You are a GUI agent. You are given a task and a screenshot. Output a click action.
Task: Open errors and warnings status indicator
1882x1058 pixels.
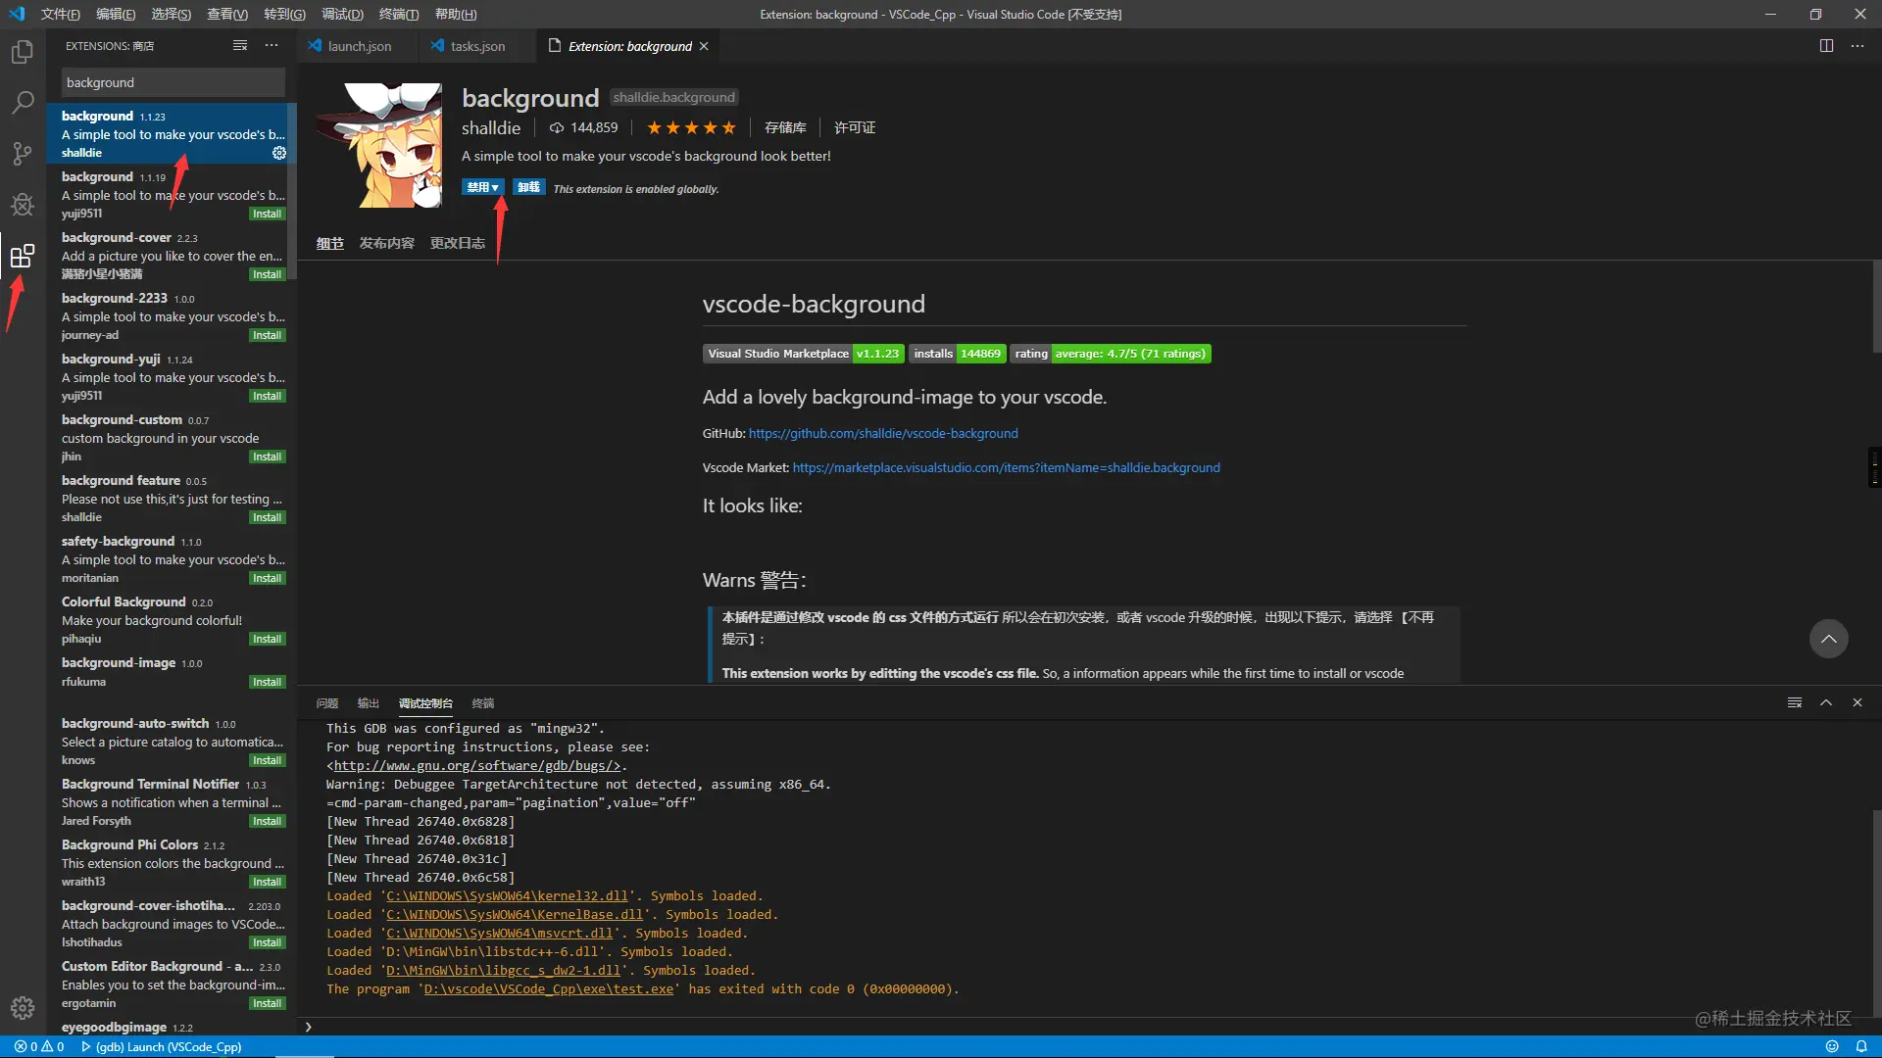[x=39, y=1046]
